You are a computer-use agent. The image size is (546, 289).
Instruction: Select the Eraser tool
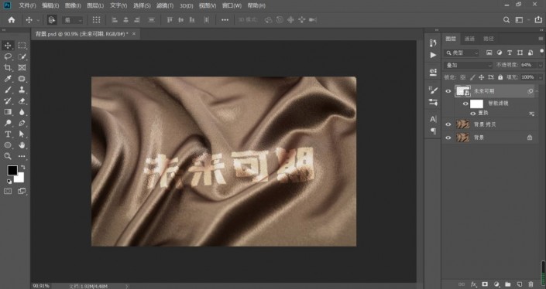point(22,101)
